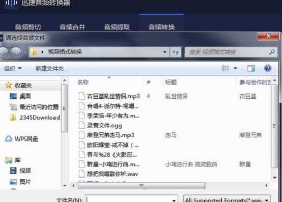Viewport: 282px width, 202px height.
Task: Click the file icon beside 想把我唱歌你听.wav
Action: [81, 174]
